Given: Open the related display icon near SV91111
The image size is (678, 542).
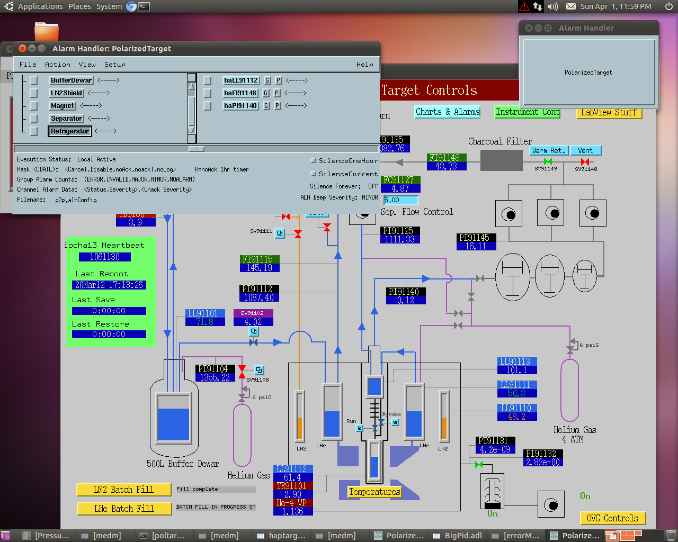Looking at the screenshot, I should click(280, 233).
